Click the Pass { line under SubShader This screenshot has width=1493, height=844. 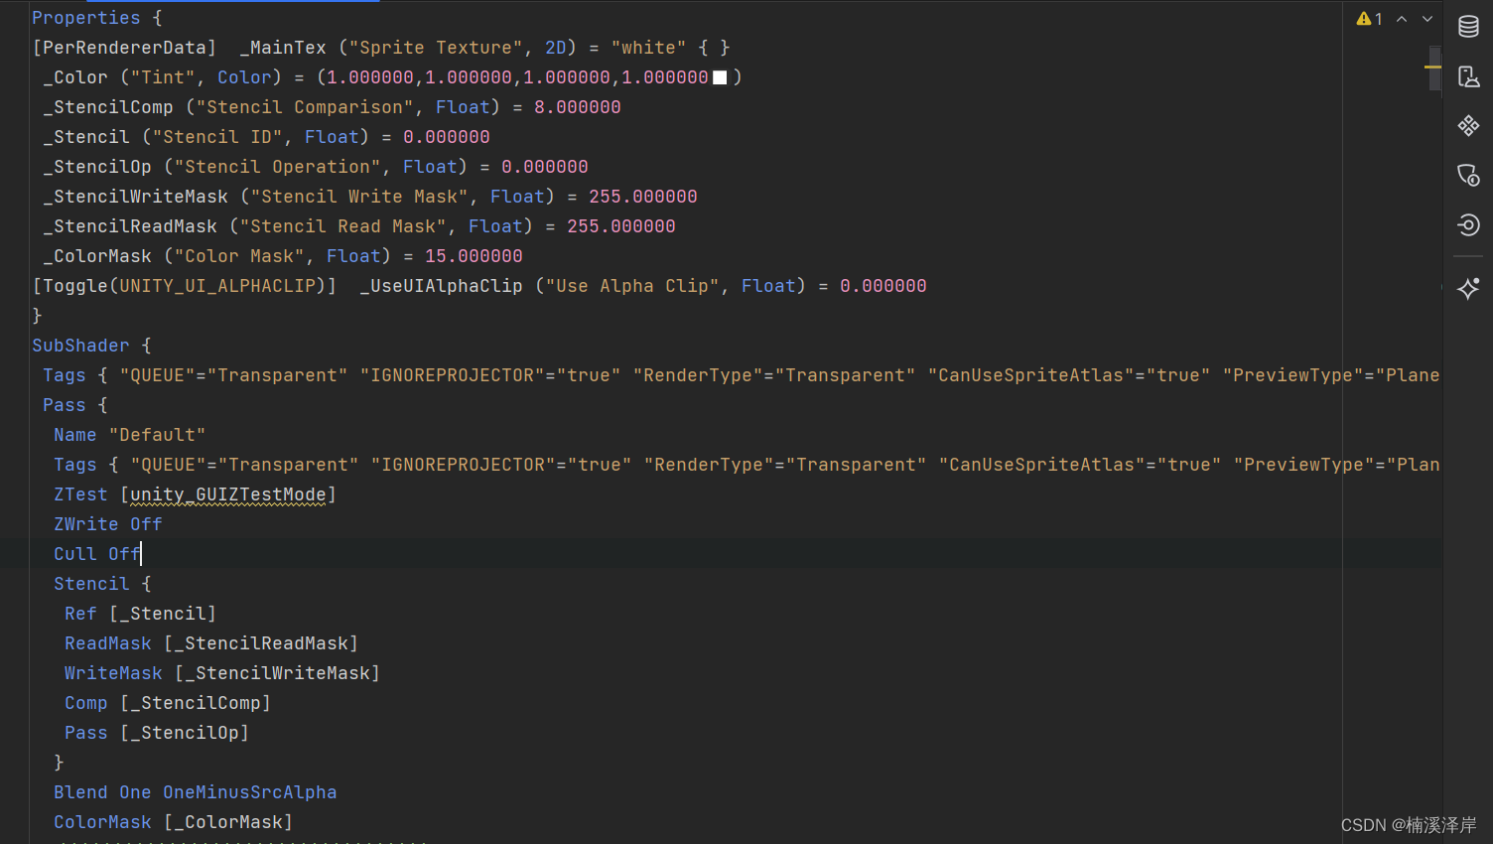click(x=74, y=405)
